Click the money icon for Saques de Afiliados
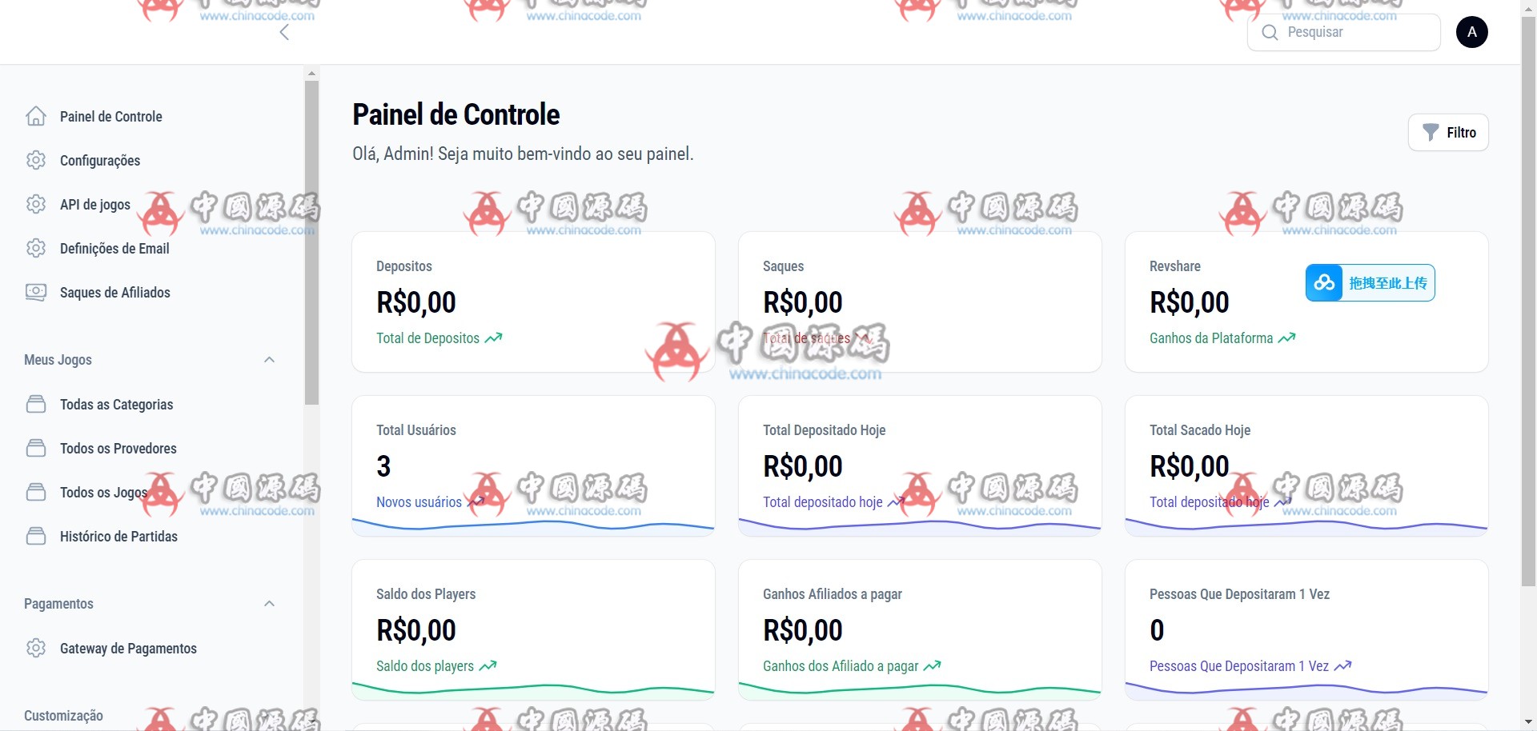Screen dimensions: 1537x731 coord(36,293)
